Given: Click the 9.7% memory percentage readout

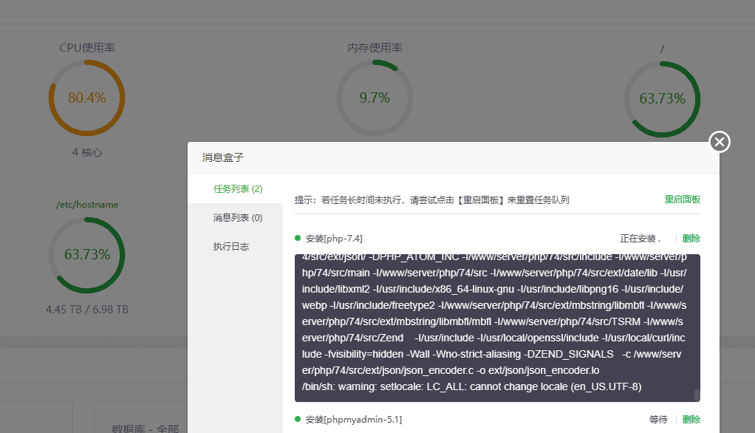Looking at the screenshot, I should click(375, 97).
